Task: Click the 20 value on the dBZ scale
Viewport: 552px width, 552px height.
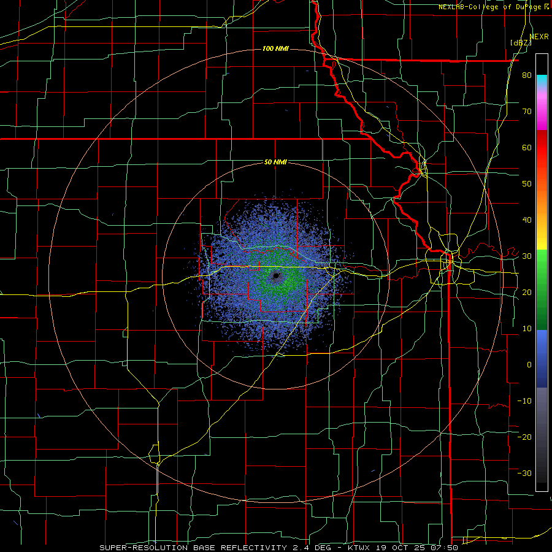Action: [527, 293]
